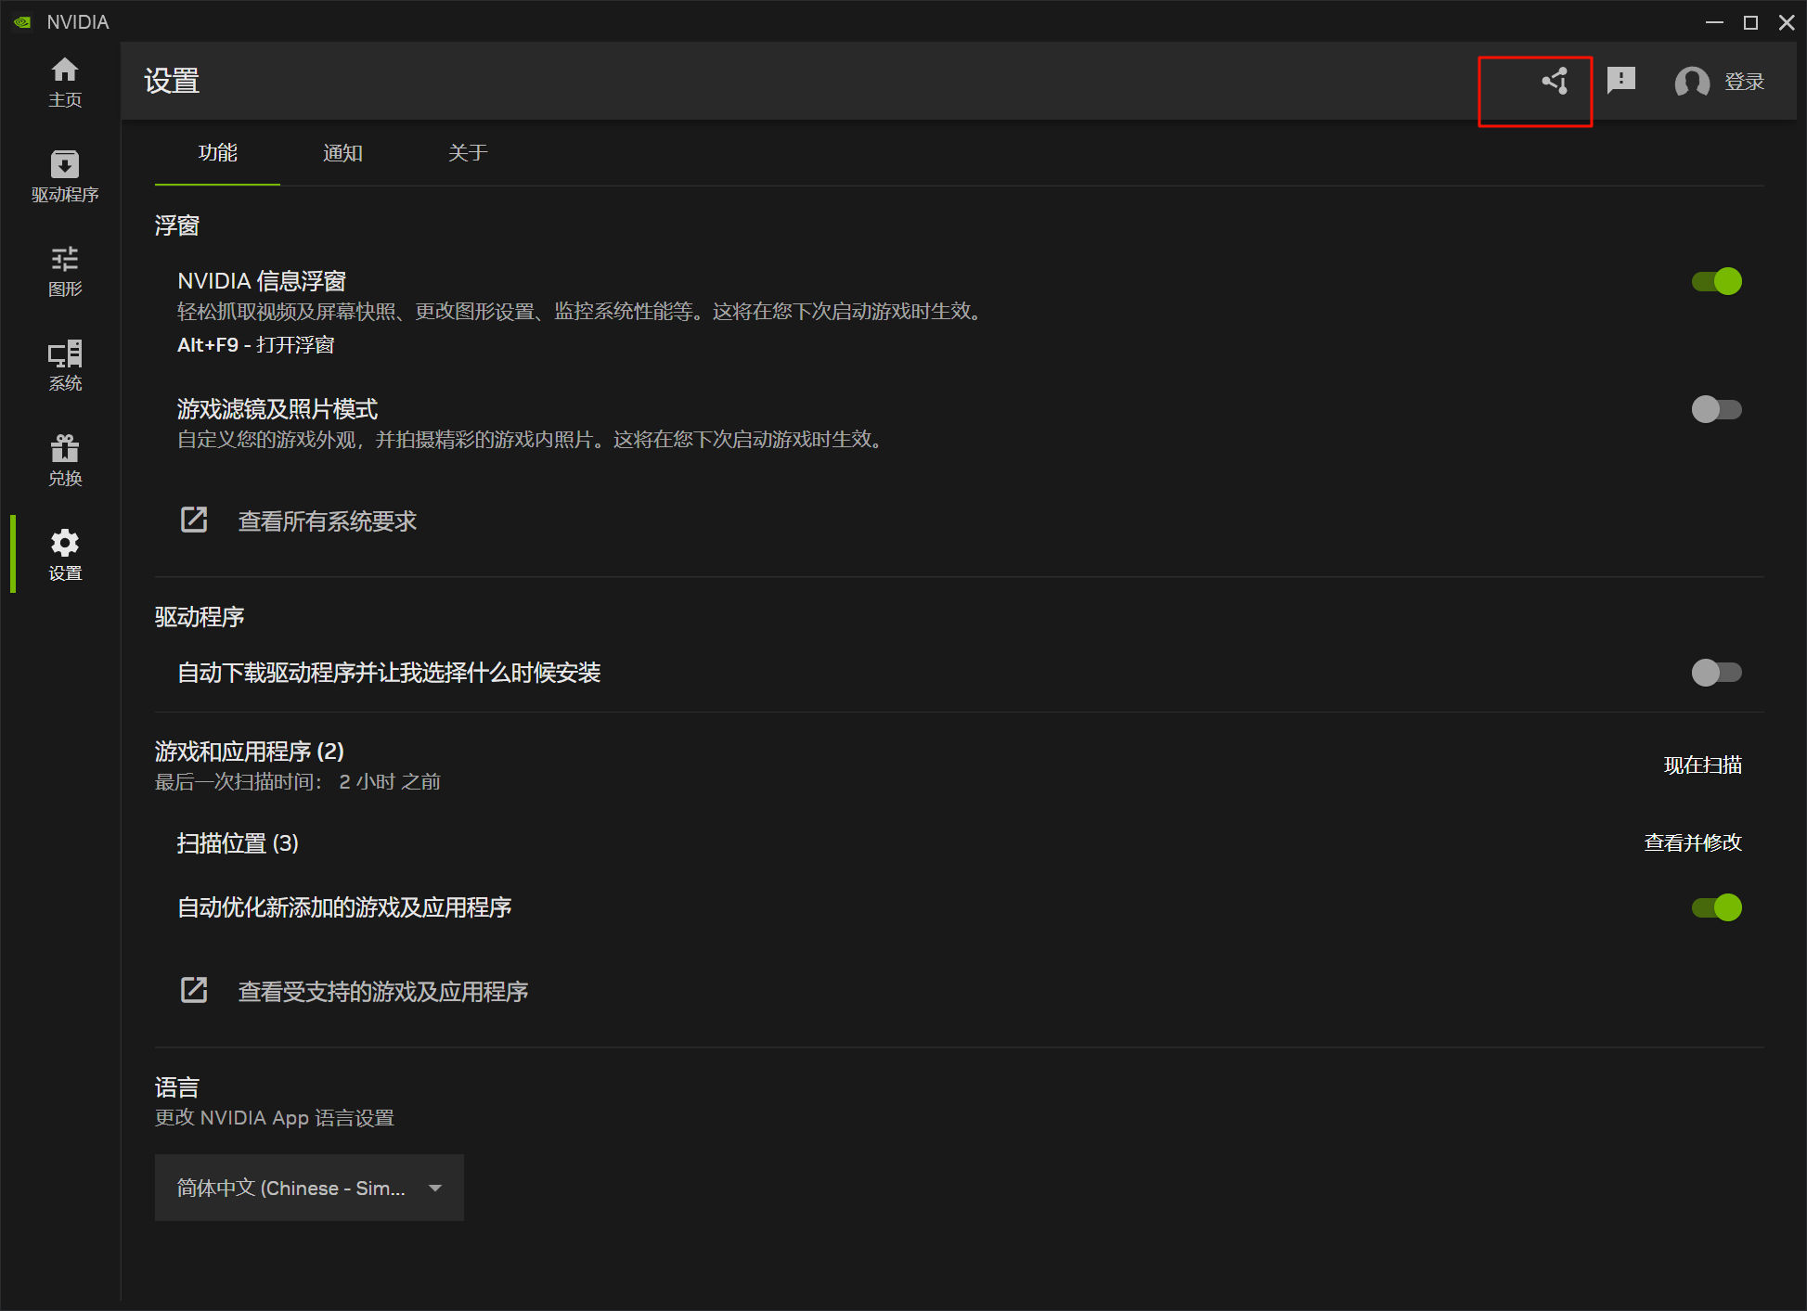
Task: Click 查看并修改 scan locations
Action: (1692, 842)
